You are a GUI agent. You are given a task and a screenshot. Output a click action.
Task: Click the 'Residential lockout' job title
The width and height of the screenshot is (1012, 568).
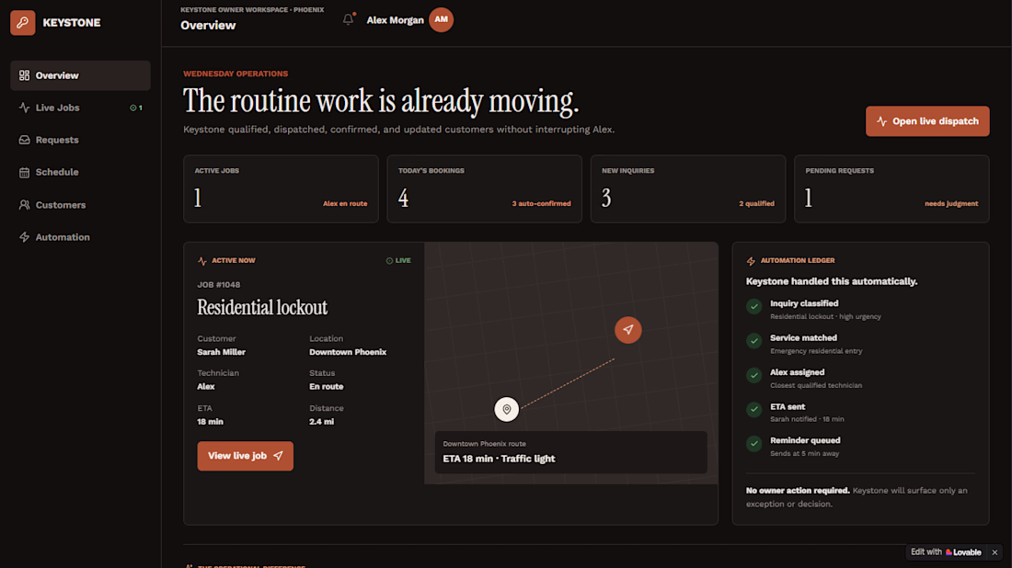[262, 308]
